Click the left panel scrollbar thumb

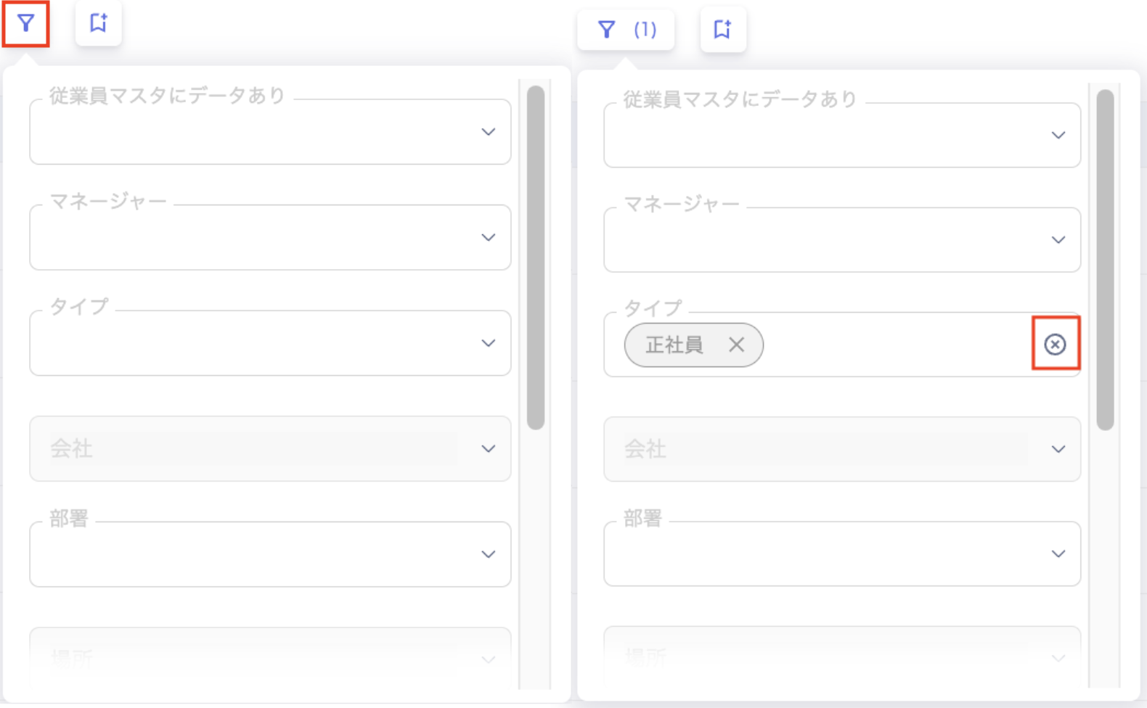coord(536,258)
